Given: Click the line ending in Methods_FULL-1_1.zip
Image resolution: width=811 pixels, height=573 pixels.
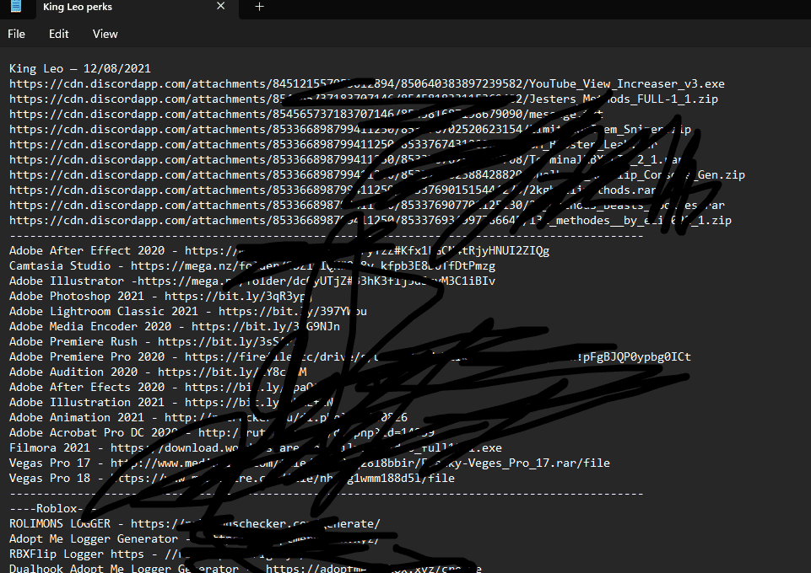Looking at the screenshot, I should point(364,99).
